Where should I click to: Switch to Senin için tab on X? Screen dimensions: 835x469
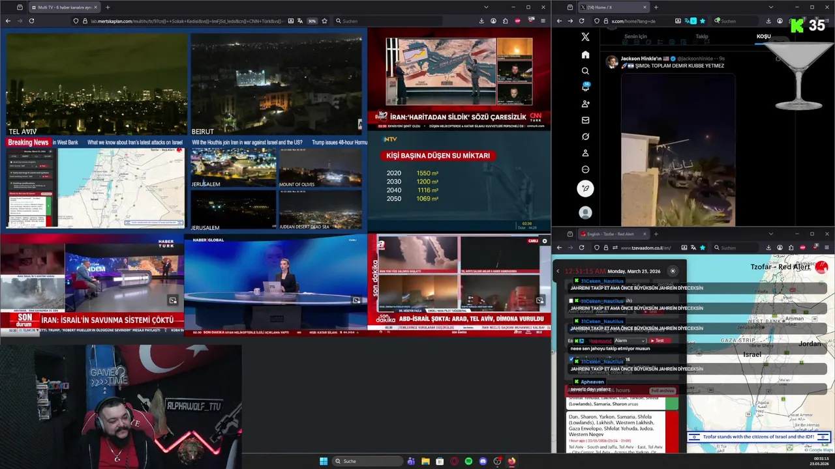click(x=635, y=36)
